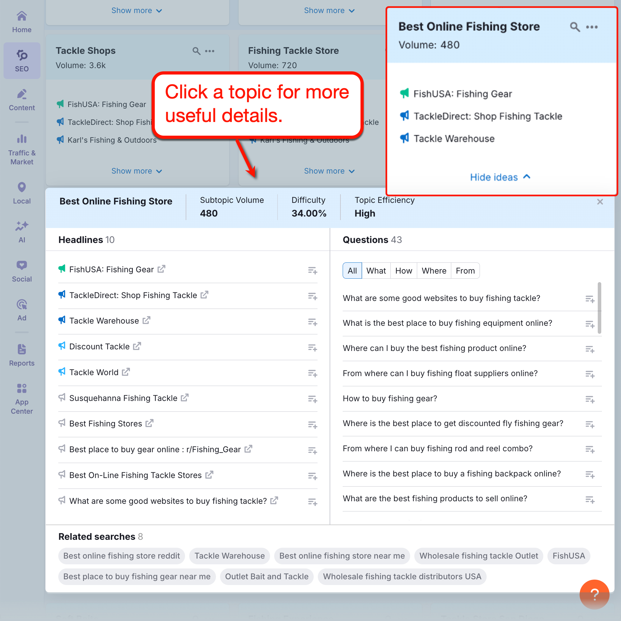The width and height of the screenshot is (621, 621).
Task: Expand Show more on Fishing Tackle Store card
Action: point(329,171)
